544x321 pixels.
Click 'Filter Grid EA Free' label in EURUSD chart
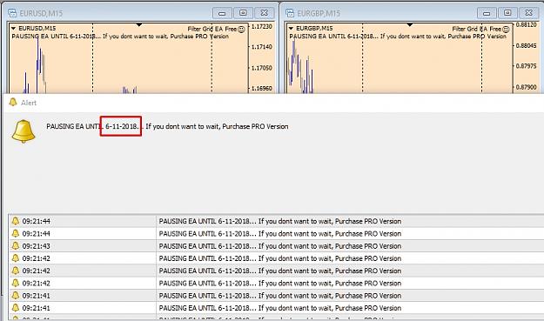(212, 29)
